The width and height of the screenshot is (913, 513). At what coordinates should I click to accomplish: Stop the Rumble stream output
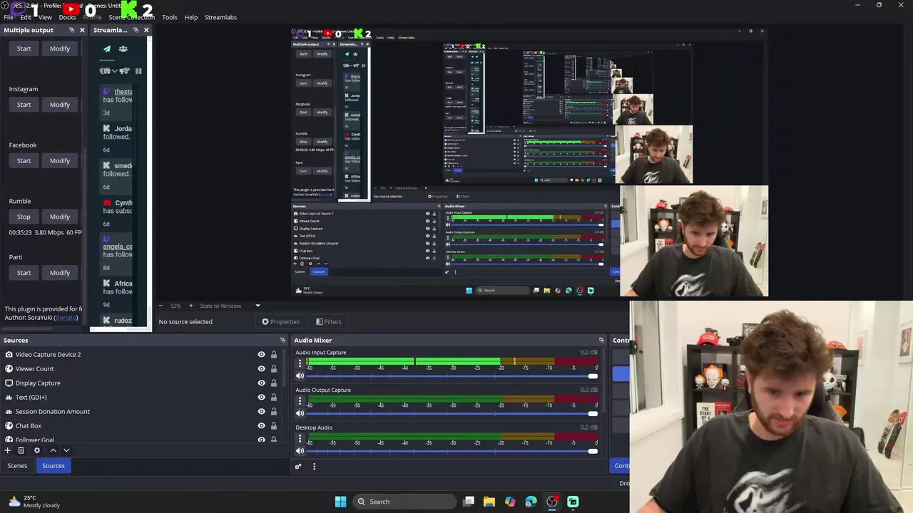point(24,217)
